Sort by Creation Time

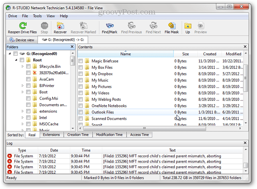[78, 135]
